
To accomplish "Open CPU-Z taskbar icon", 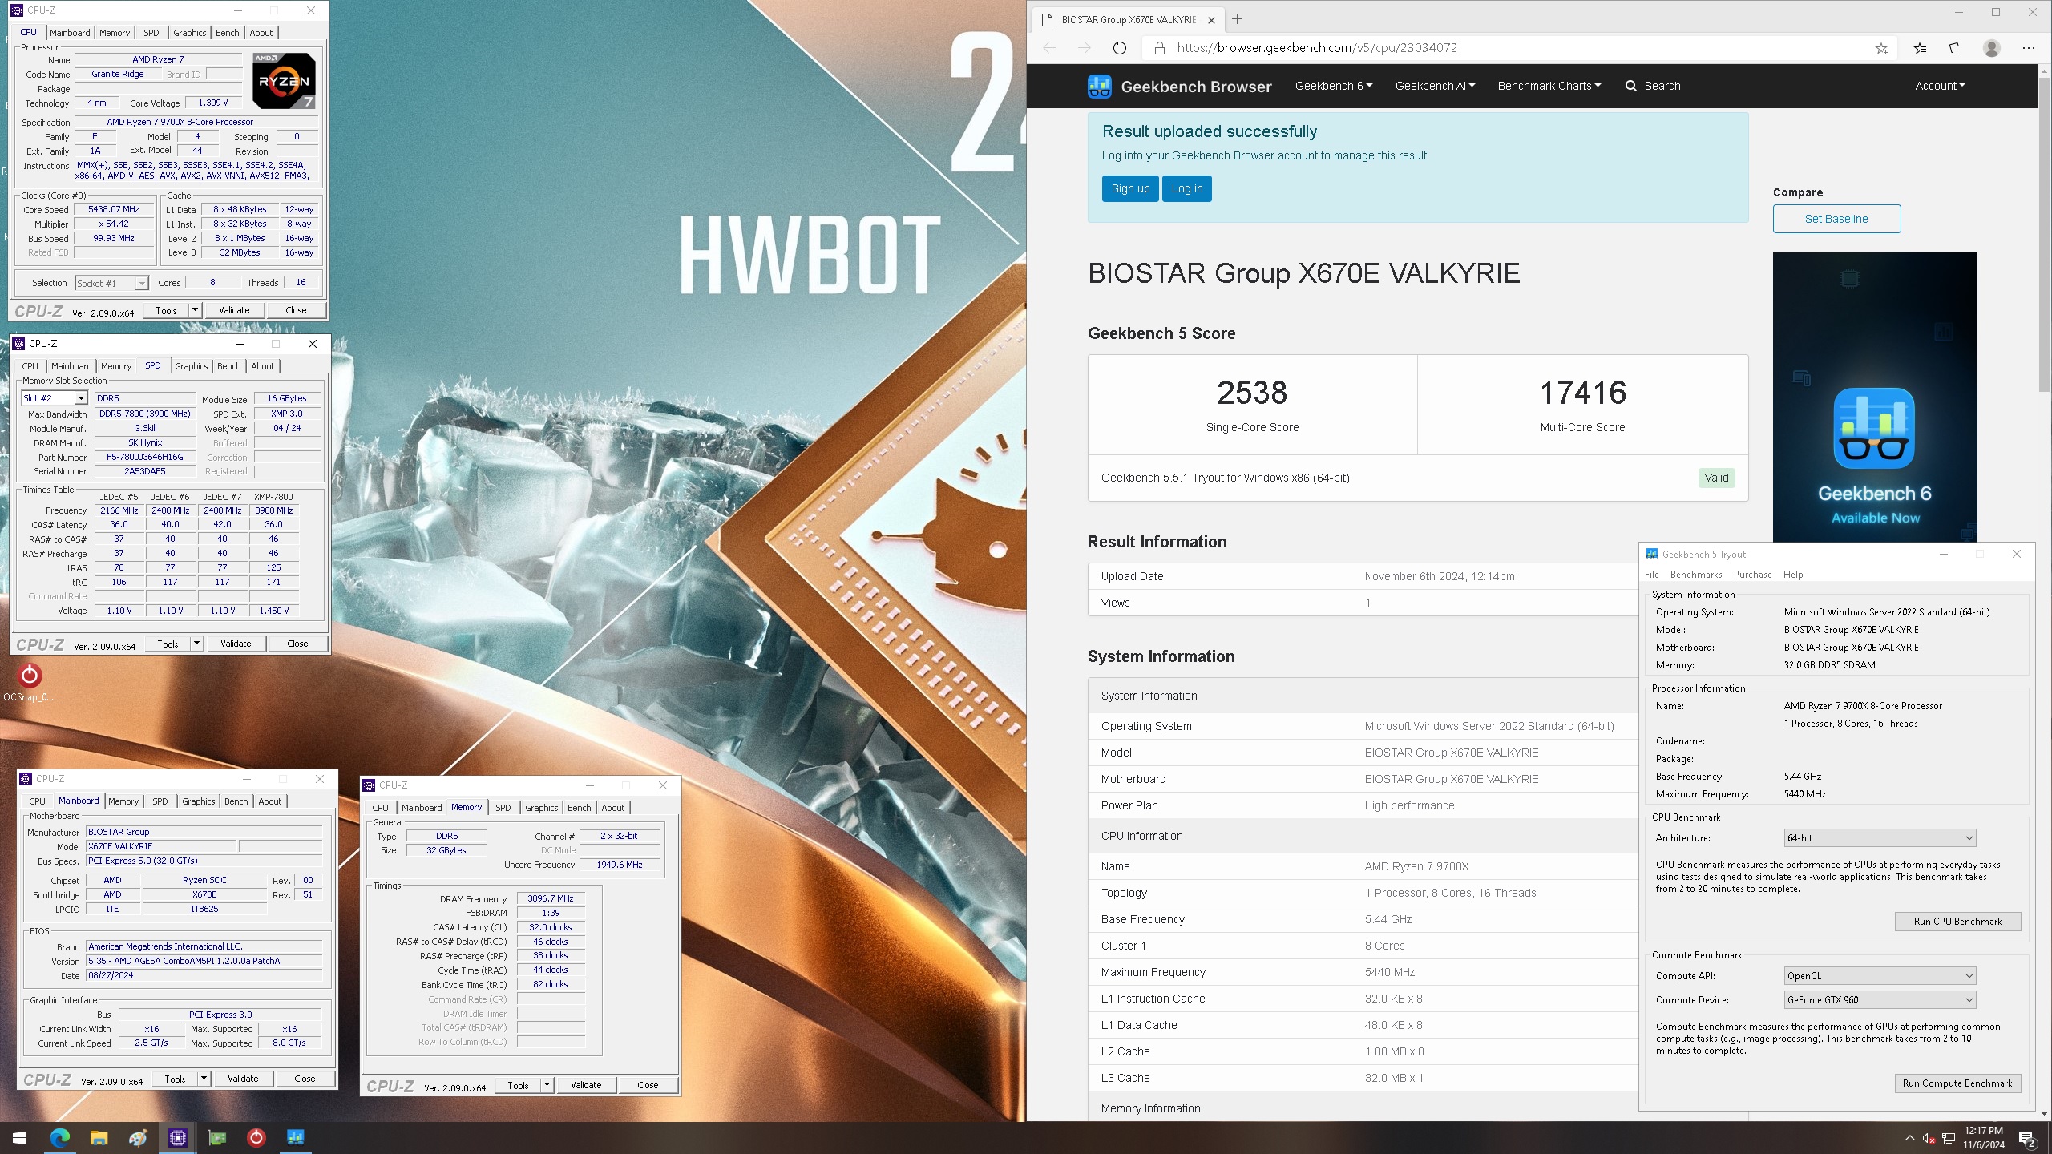I will [x=178, y=1137].
